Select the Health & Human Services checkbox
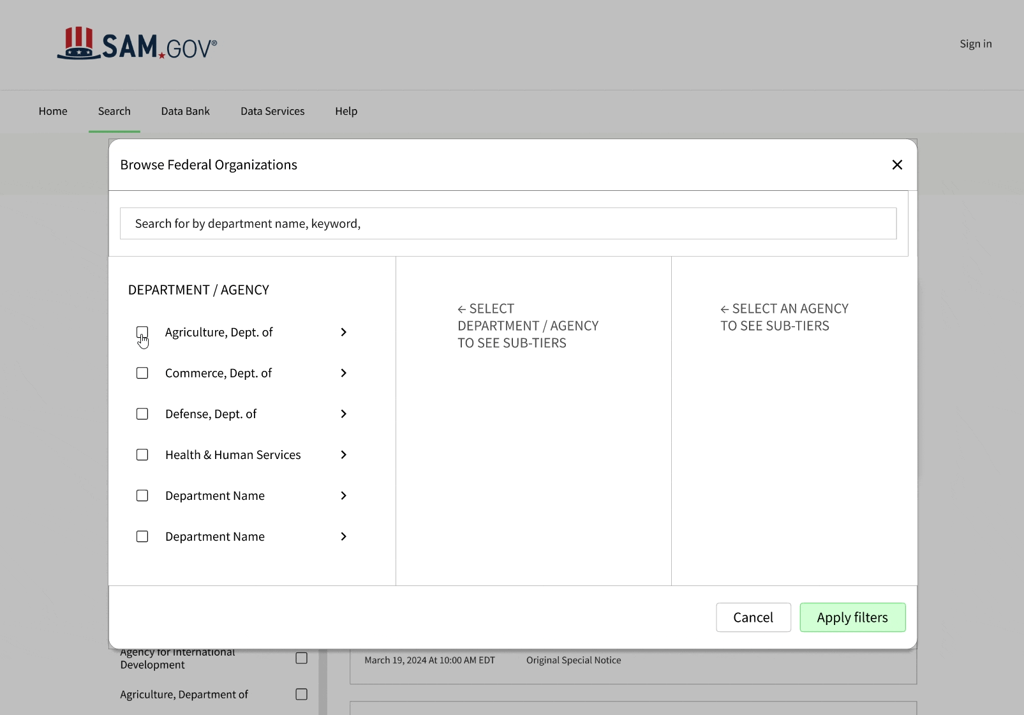 pos(142,455)
